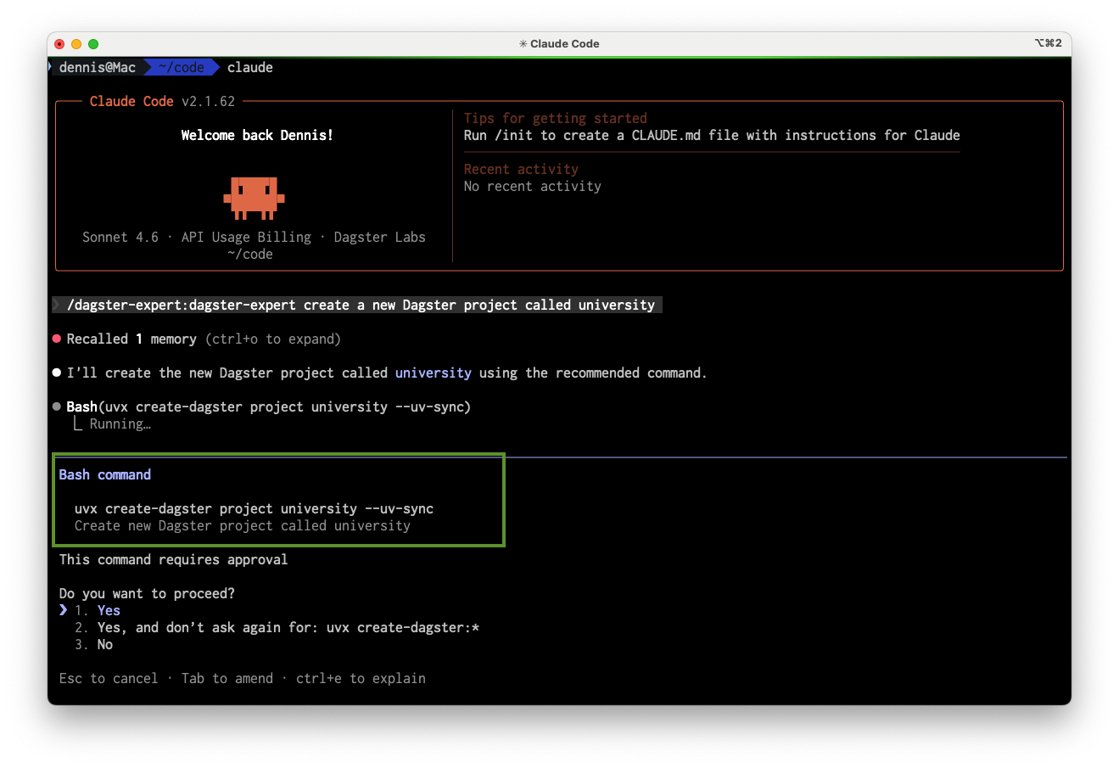Click ctrl+e to explain hint
The width and height of the screenshot is (1119, 768).
tap(361, 678)
